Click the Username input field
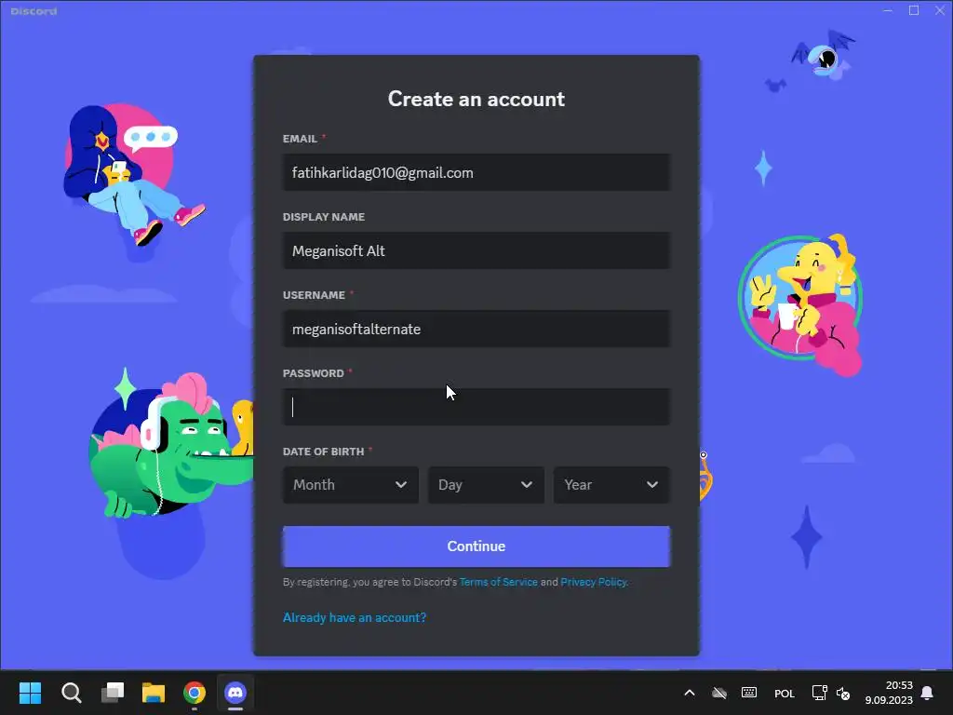This screenshot has height=715, width=953. pos(476,329)
